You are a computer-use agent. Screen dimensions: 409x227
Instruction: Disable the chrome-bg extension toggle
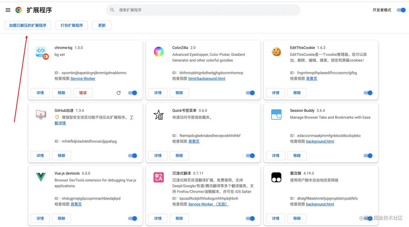pyautogui.click(x=133, y=93)
